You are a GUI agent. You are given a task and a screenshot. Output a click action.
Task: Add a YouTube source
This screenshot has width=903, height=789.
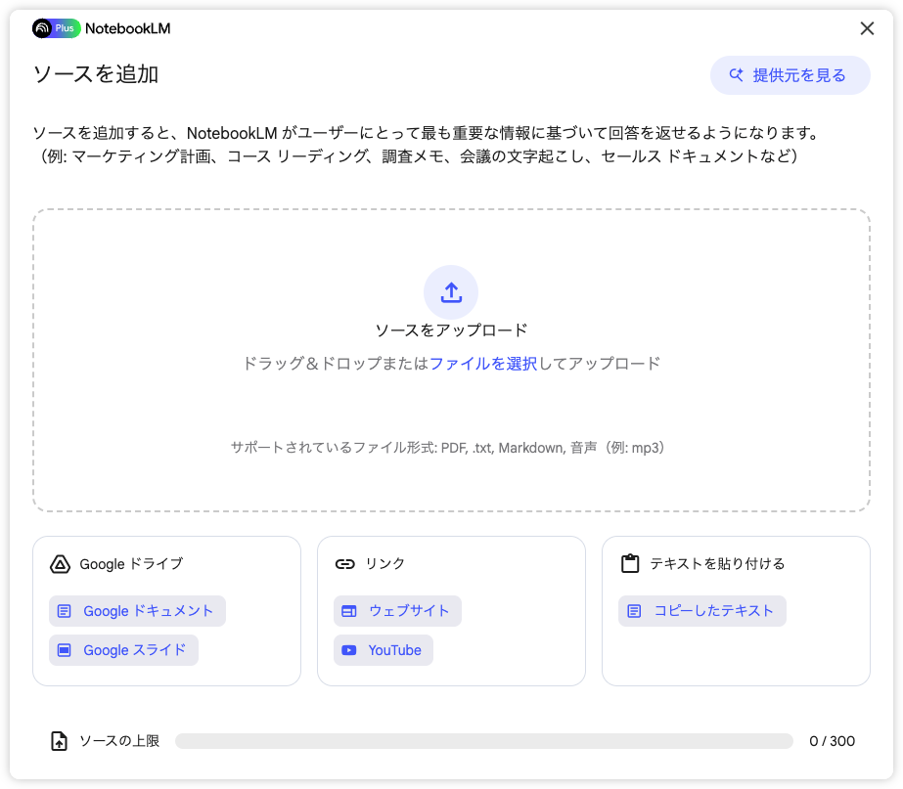(384, 650)
